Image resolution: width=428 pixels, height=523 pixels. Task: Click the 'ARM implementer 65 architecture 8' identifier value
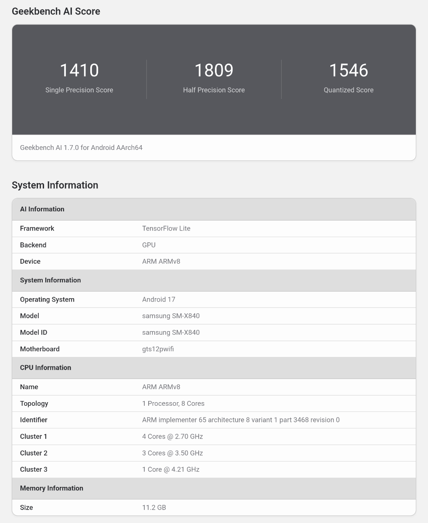[241, 420]
